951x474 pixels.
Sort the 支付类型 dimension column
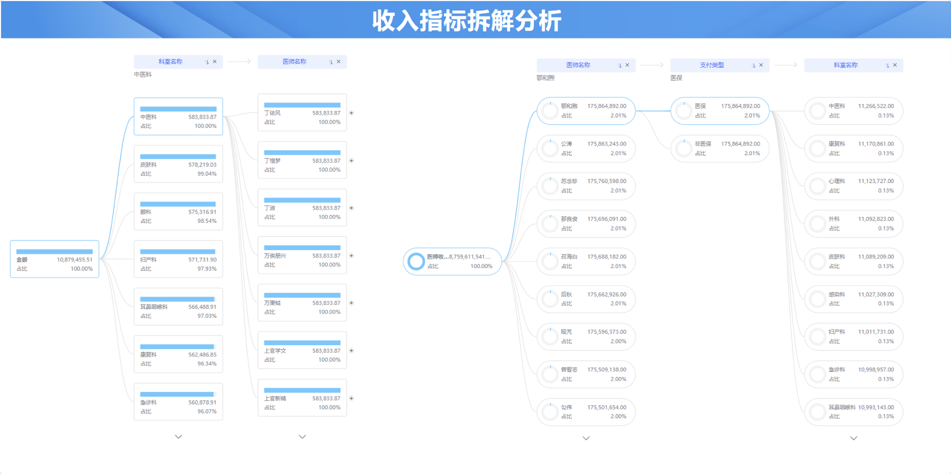(754, 65)
